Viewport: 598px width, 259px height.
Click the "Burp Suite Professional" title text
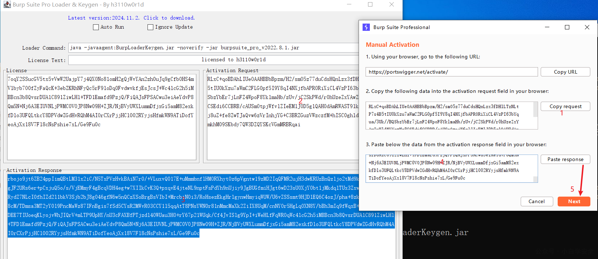tap(401, 27)
